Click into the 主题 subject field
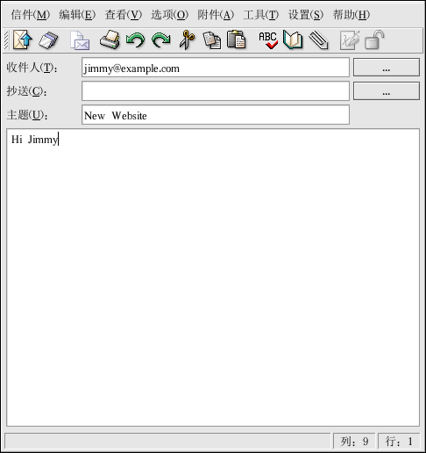 point(216,115)
